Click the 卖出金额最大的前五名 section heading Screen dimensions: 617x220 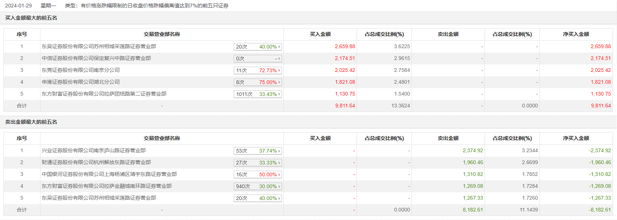coord(31,122)
